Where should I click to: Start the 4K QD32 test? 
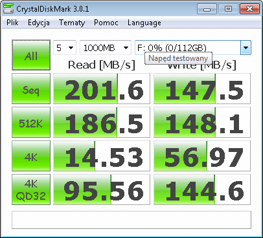(x=31, y=189)
